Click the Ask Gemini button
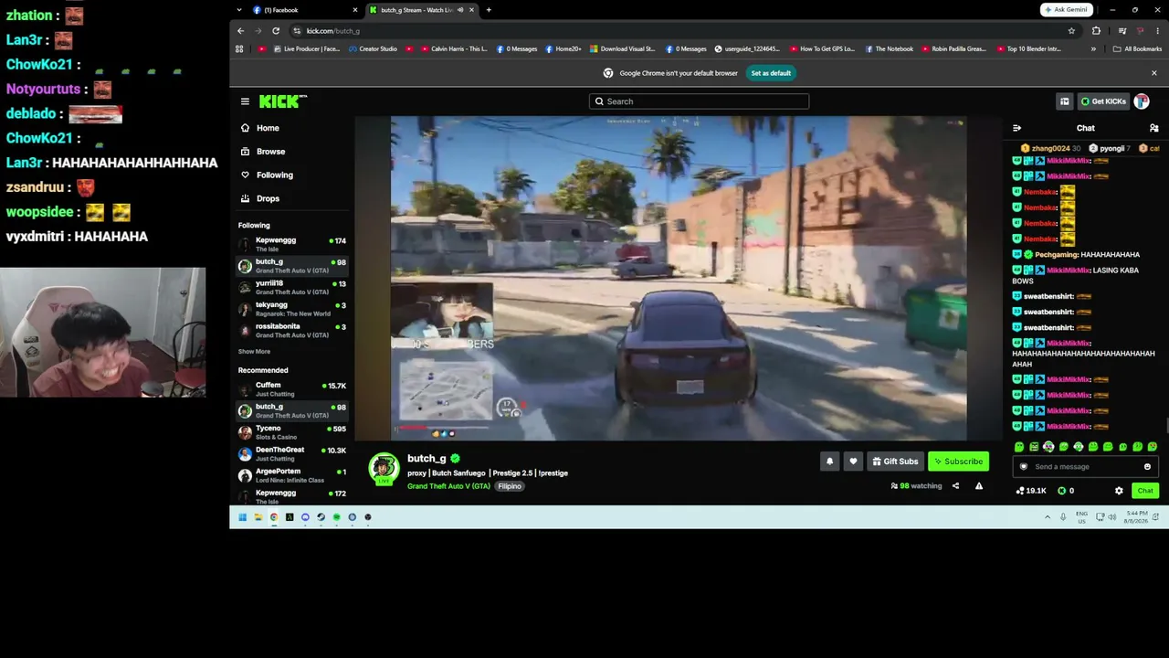The width and height of the screenshot is (1169, 658). pyautogui.click(x=1067, y=10)
